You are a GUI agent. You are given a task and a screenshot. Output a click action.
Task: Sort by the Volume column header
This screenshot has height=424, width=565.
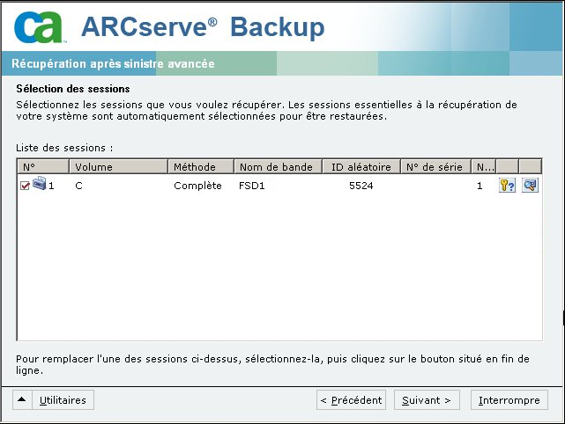(118, 166)
